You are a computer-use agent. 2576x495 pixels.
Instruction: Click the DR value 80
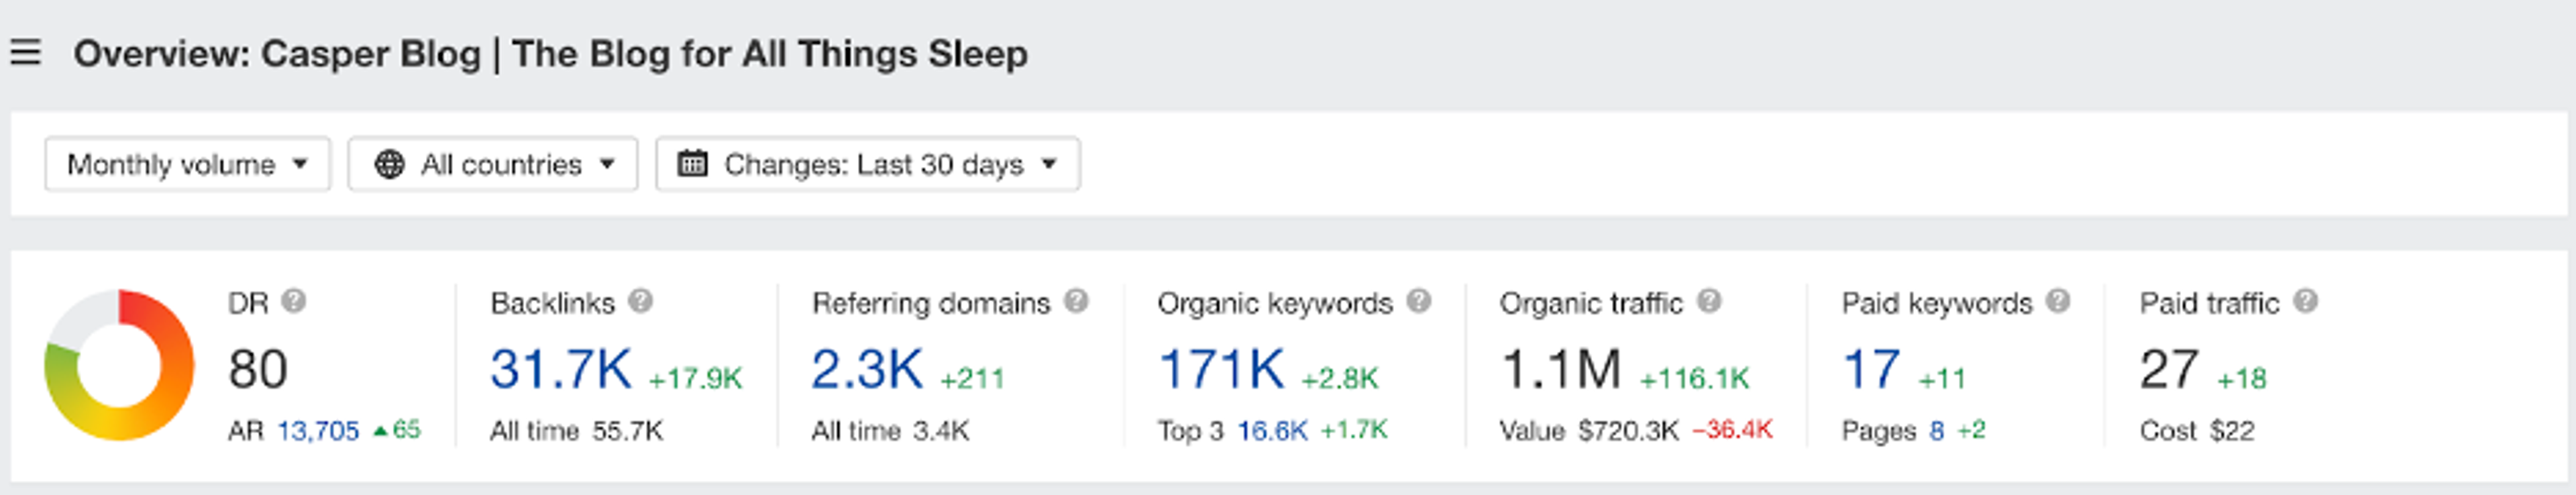pos(258,369)
